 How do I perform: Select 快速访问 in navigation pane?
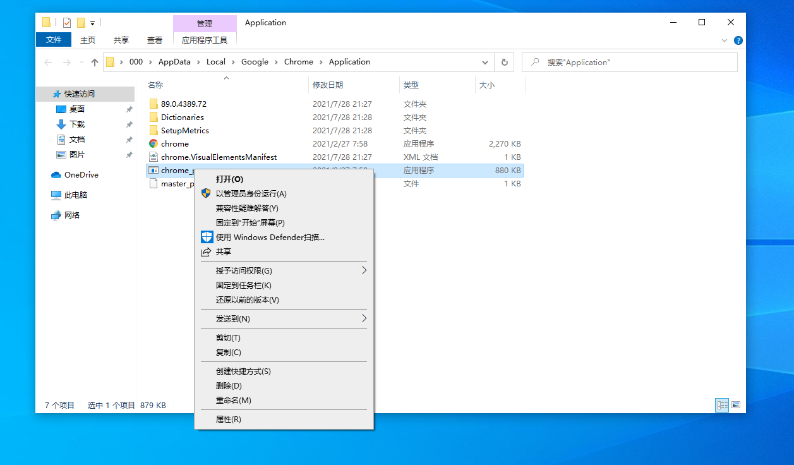coord(85,94)
